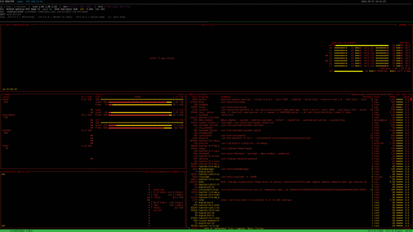Select the nvtop process row

point(299,107)
